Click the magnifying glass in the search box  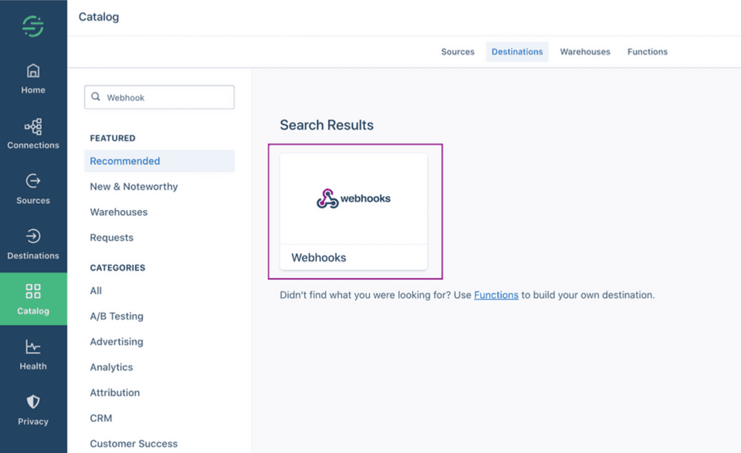click(95, 96)
